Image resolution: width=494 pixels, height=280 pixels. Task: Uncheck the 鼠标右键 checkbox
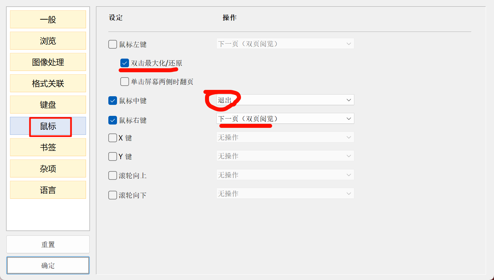pyautogui.click(x=113, y=120)
